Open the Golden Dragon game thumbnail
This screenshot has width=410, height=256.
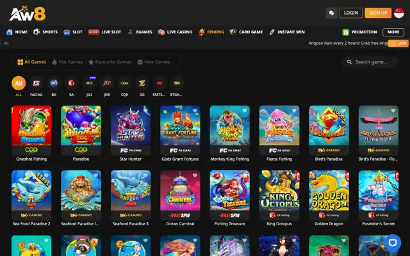point(329,191)
